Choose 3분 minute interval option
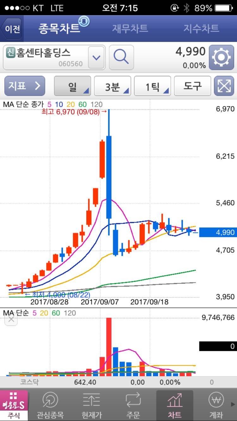237x421 pixels. tap(112, 86)
